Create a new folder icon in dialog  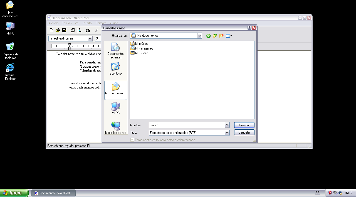pos(221,36)
